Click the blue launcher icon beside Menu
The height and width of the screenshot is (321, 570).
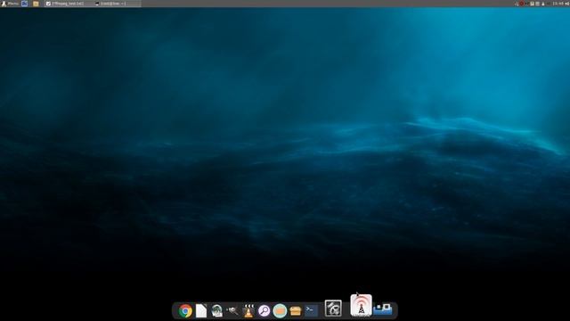(24, 4)
